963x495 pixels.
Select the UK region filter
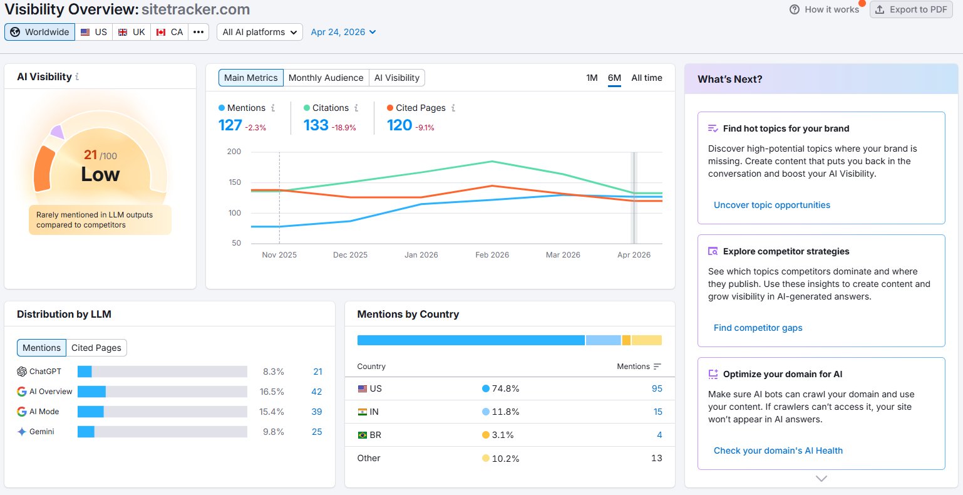tap(131, 32)
